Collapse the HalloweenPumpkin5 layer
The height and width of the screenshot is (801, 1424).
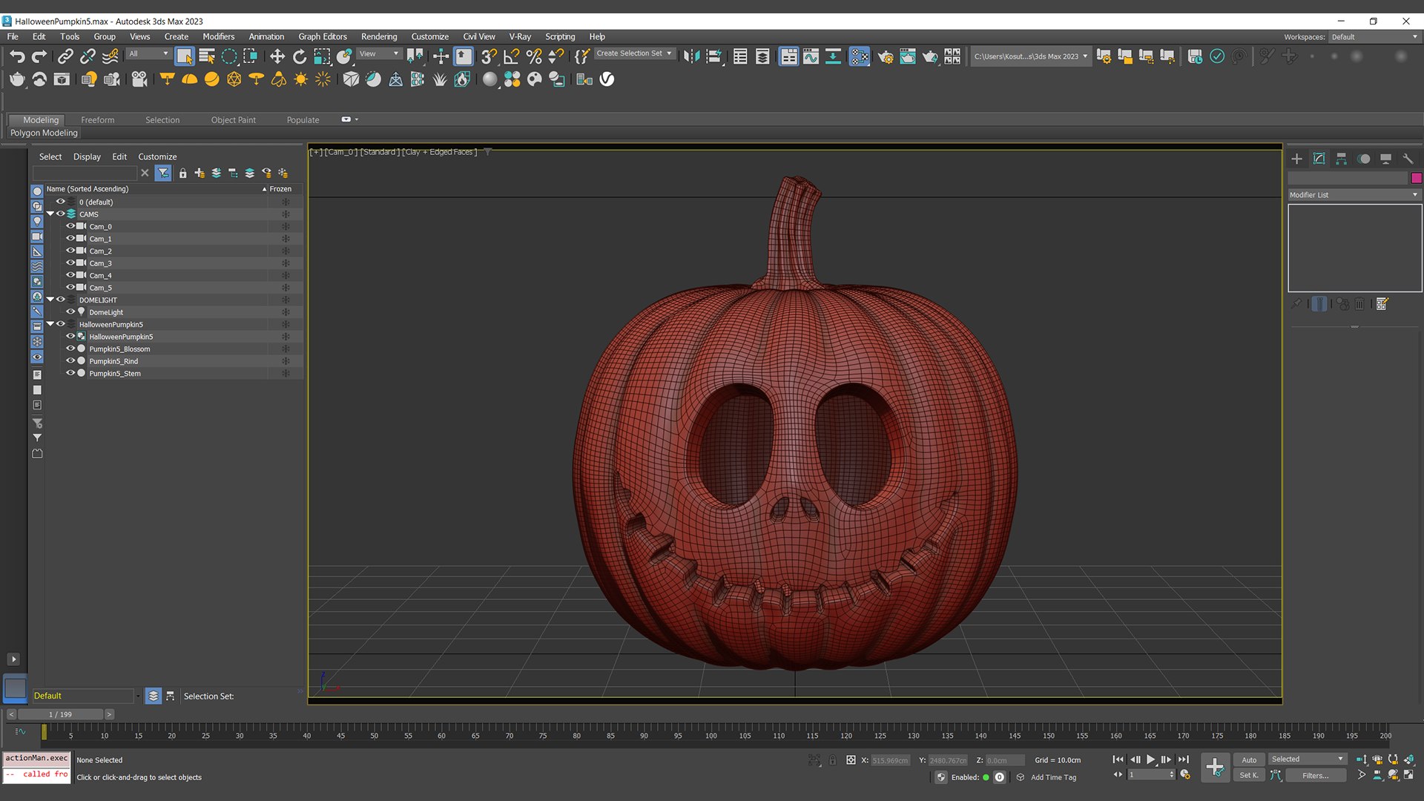click(50, 324)
